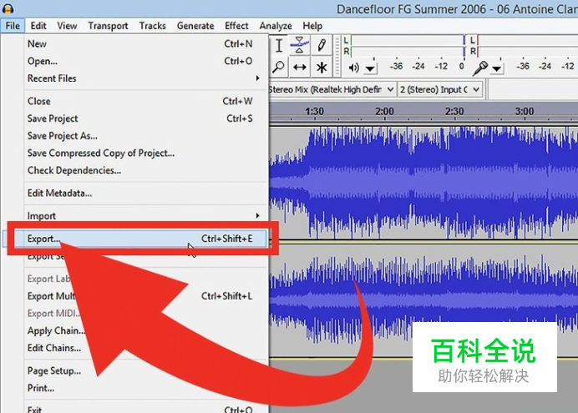Open input meter dropdown arrow beside microphone
This screenshot has height=413, width=578.
click(x=497, y=68)
